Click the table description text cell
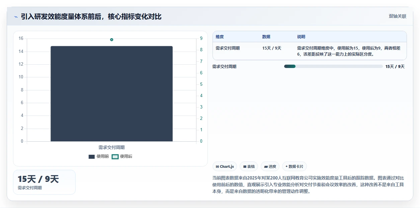420x208 pixels. (x=349, y=51)
